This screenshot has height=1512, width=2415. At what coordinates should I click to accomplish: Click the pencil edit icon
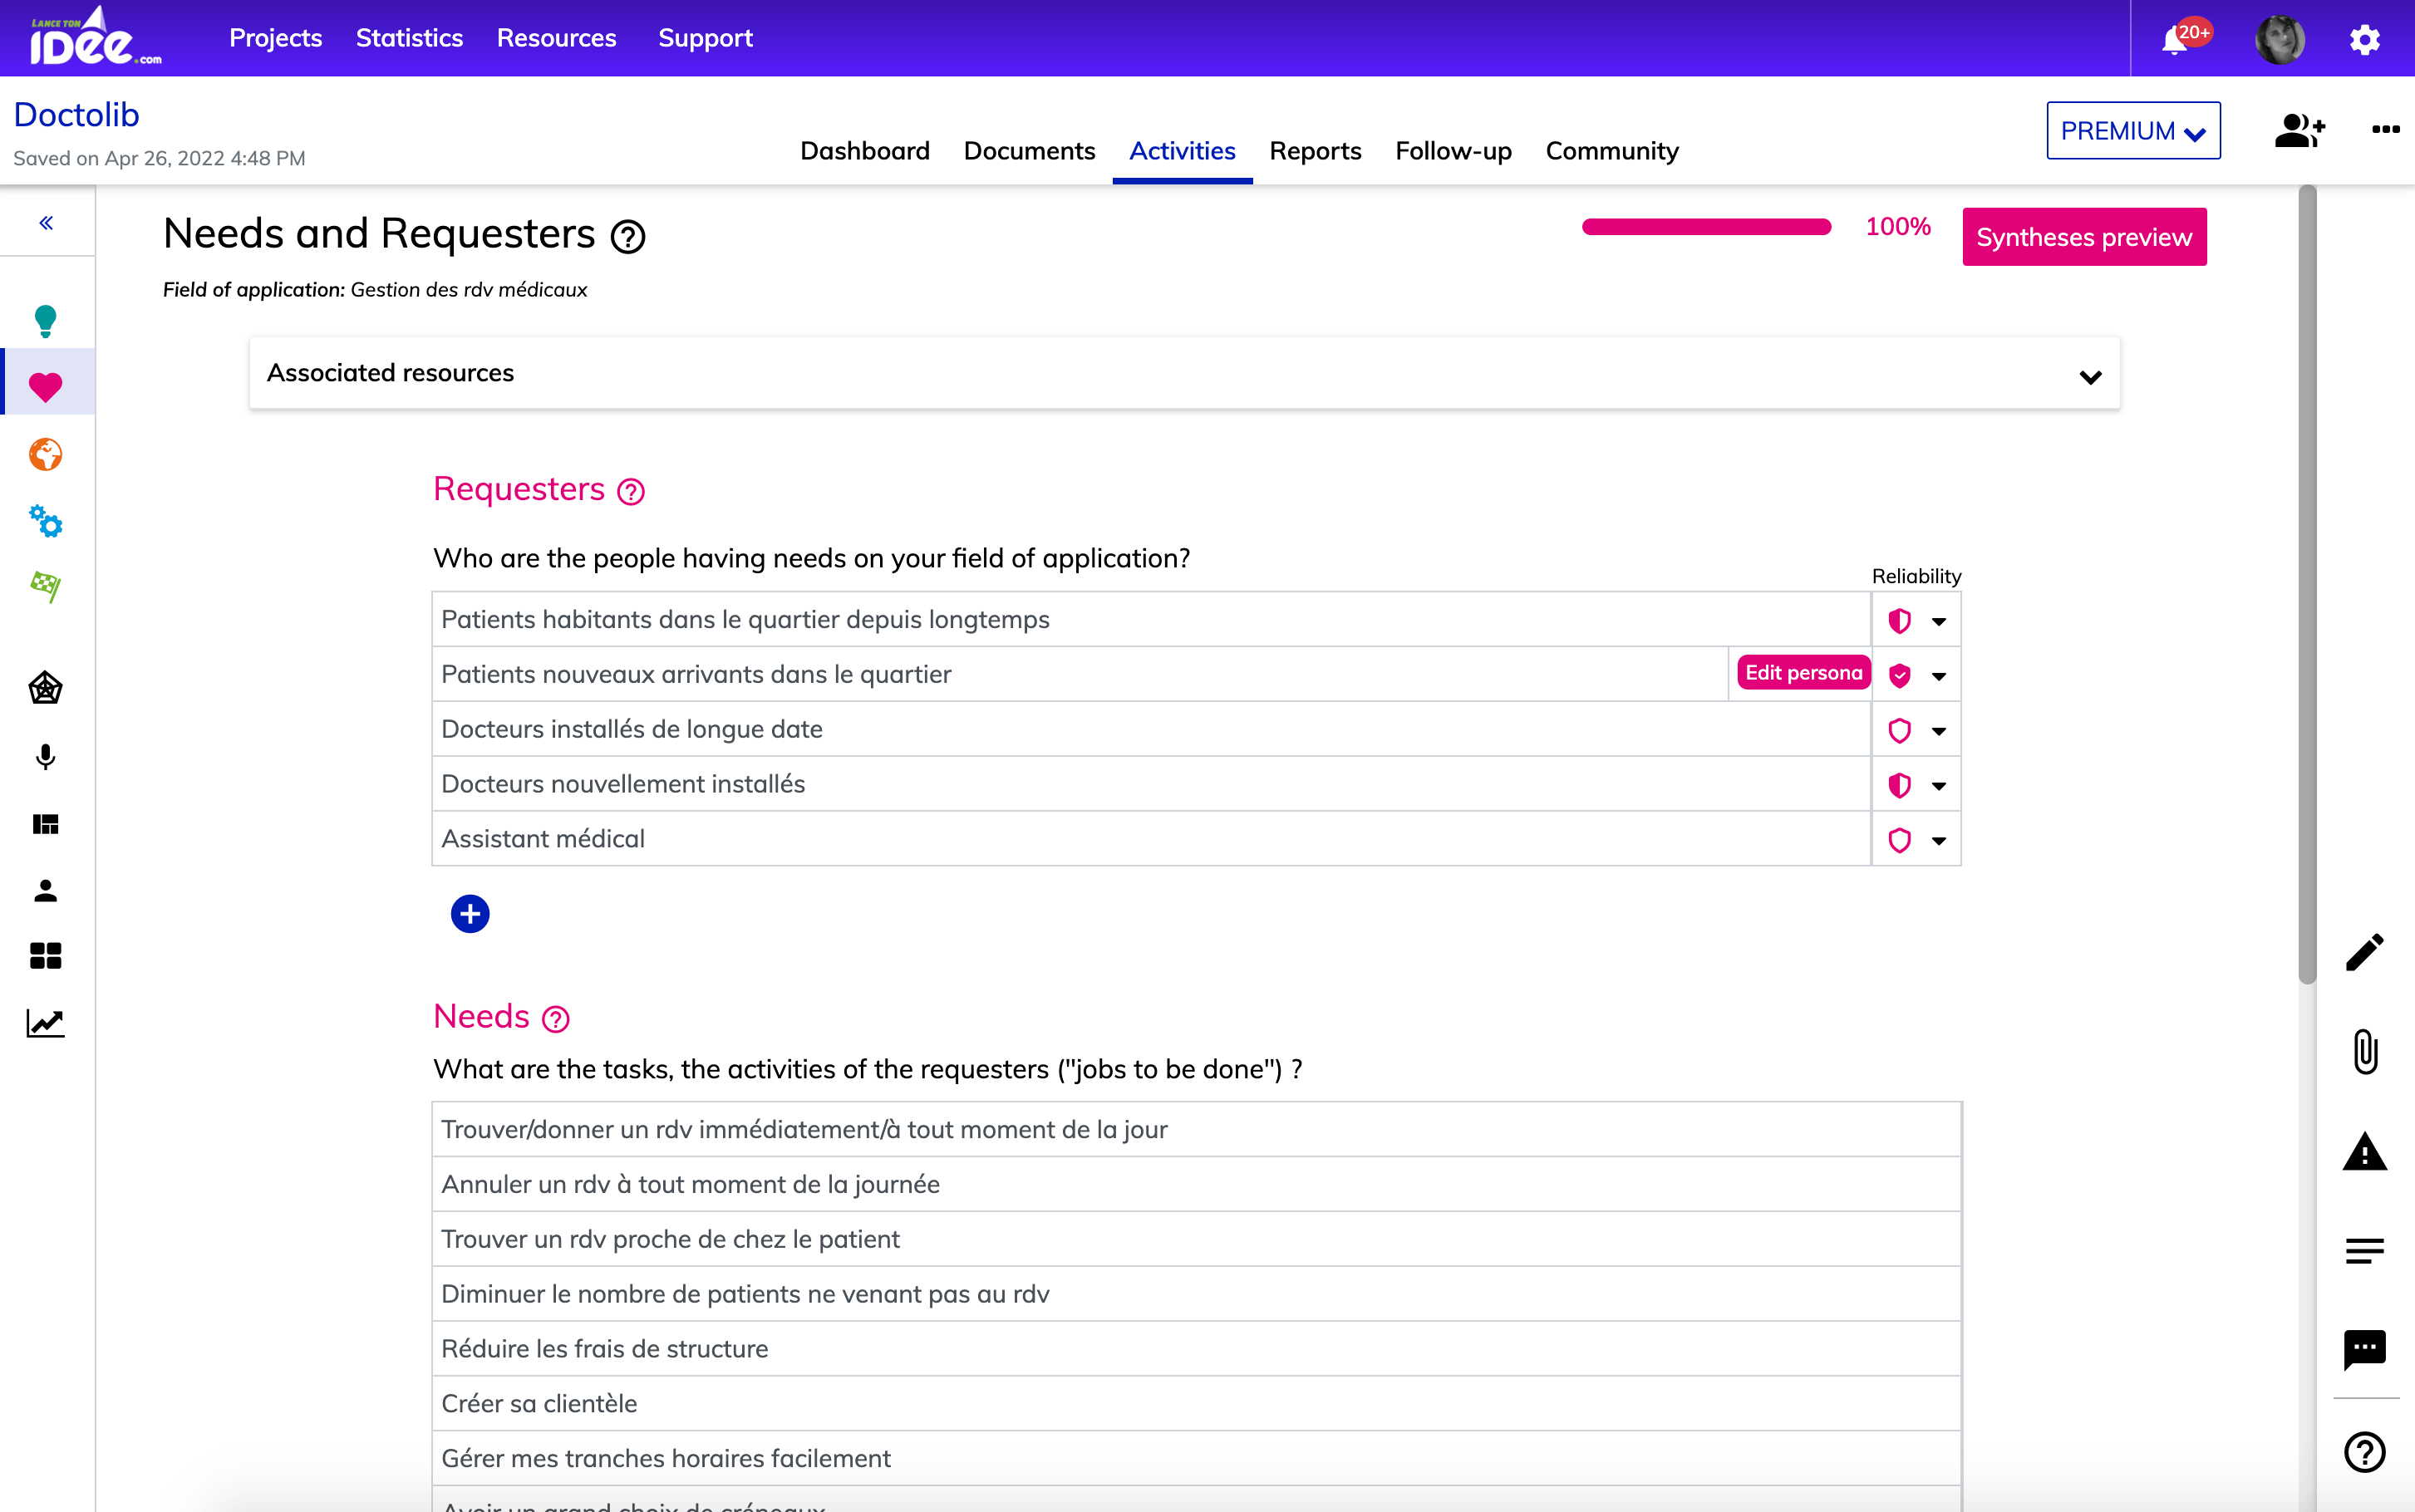point(2364,952)
